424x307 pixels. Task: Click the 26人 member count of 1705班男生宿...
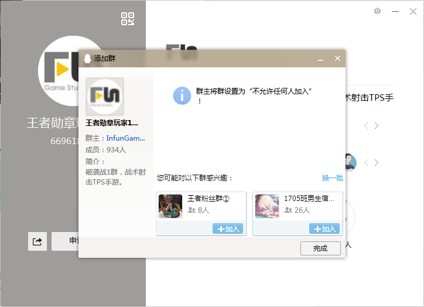[x=297, y=210]
